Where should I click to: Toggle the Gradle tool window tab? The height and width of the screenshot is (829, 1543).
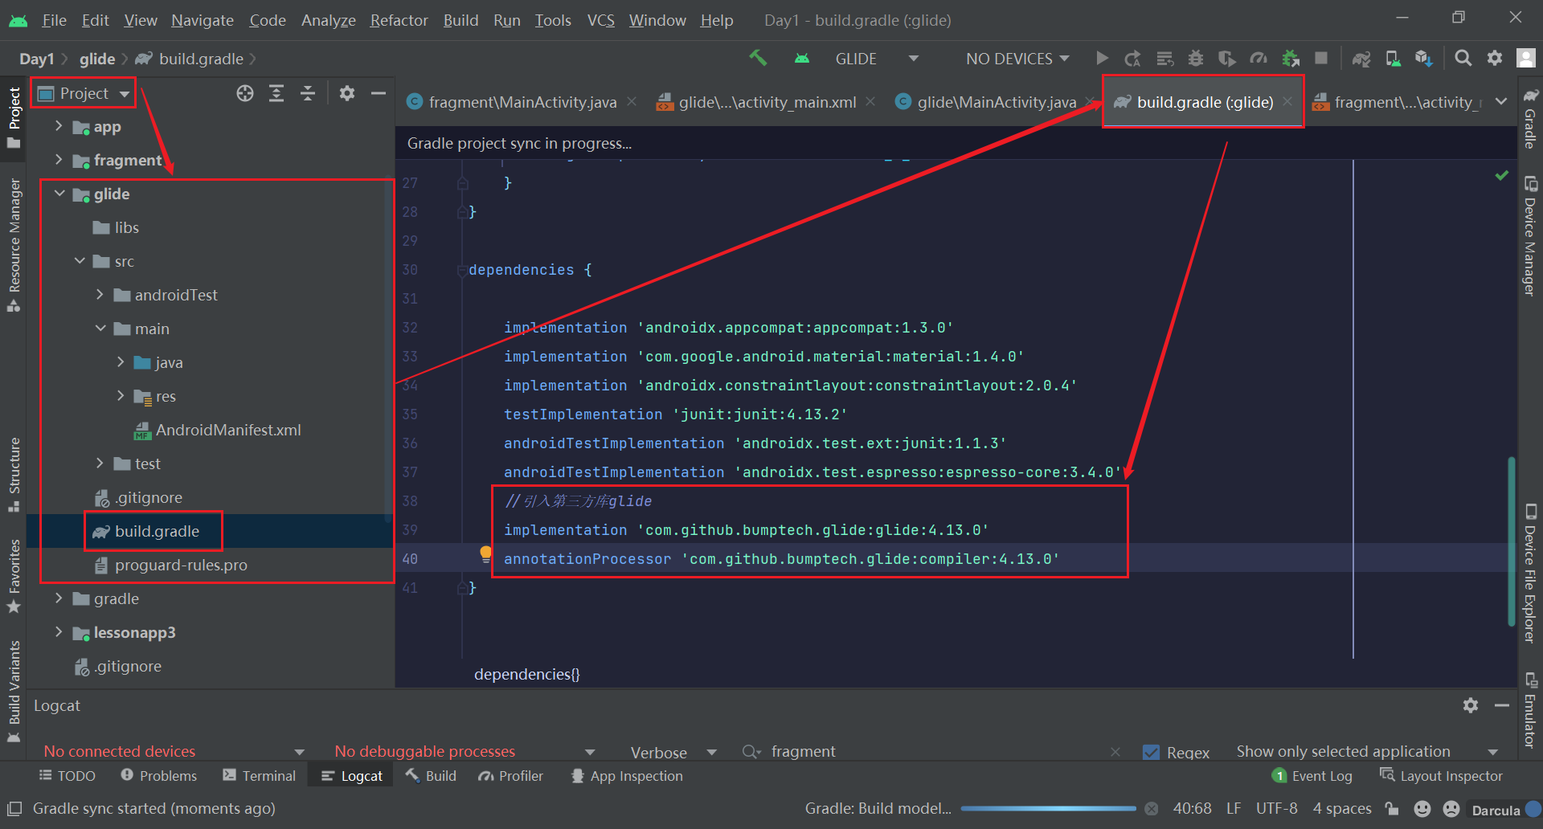click(1530, 117)
